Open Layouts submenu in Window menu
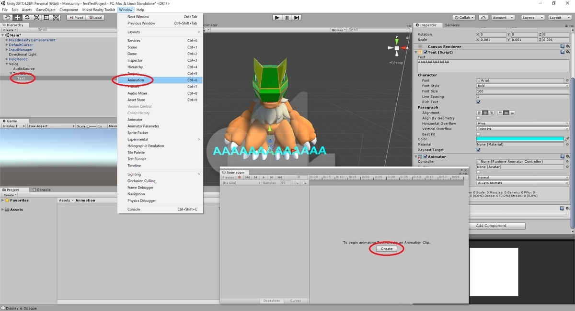The height and width of the screenshot is (311, 575). click(x=160, y=32)
